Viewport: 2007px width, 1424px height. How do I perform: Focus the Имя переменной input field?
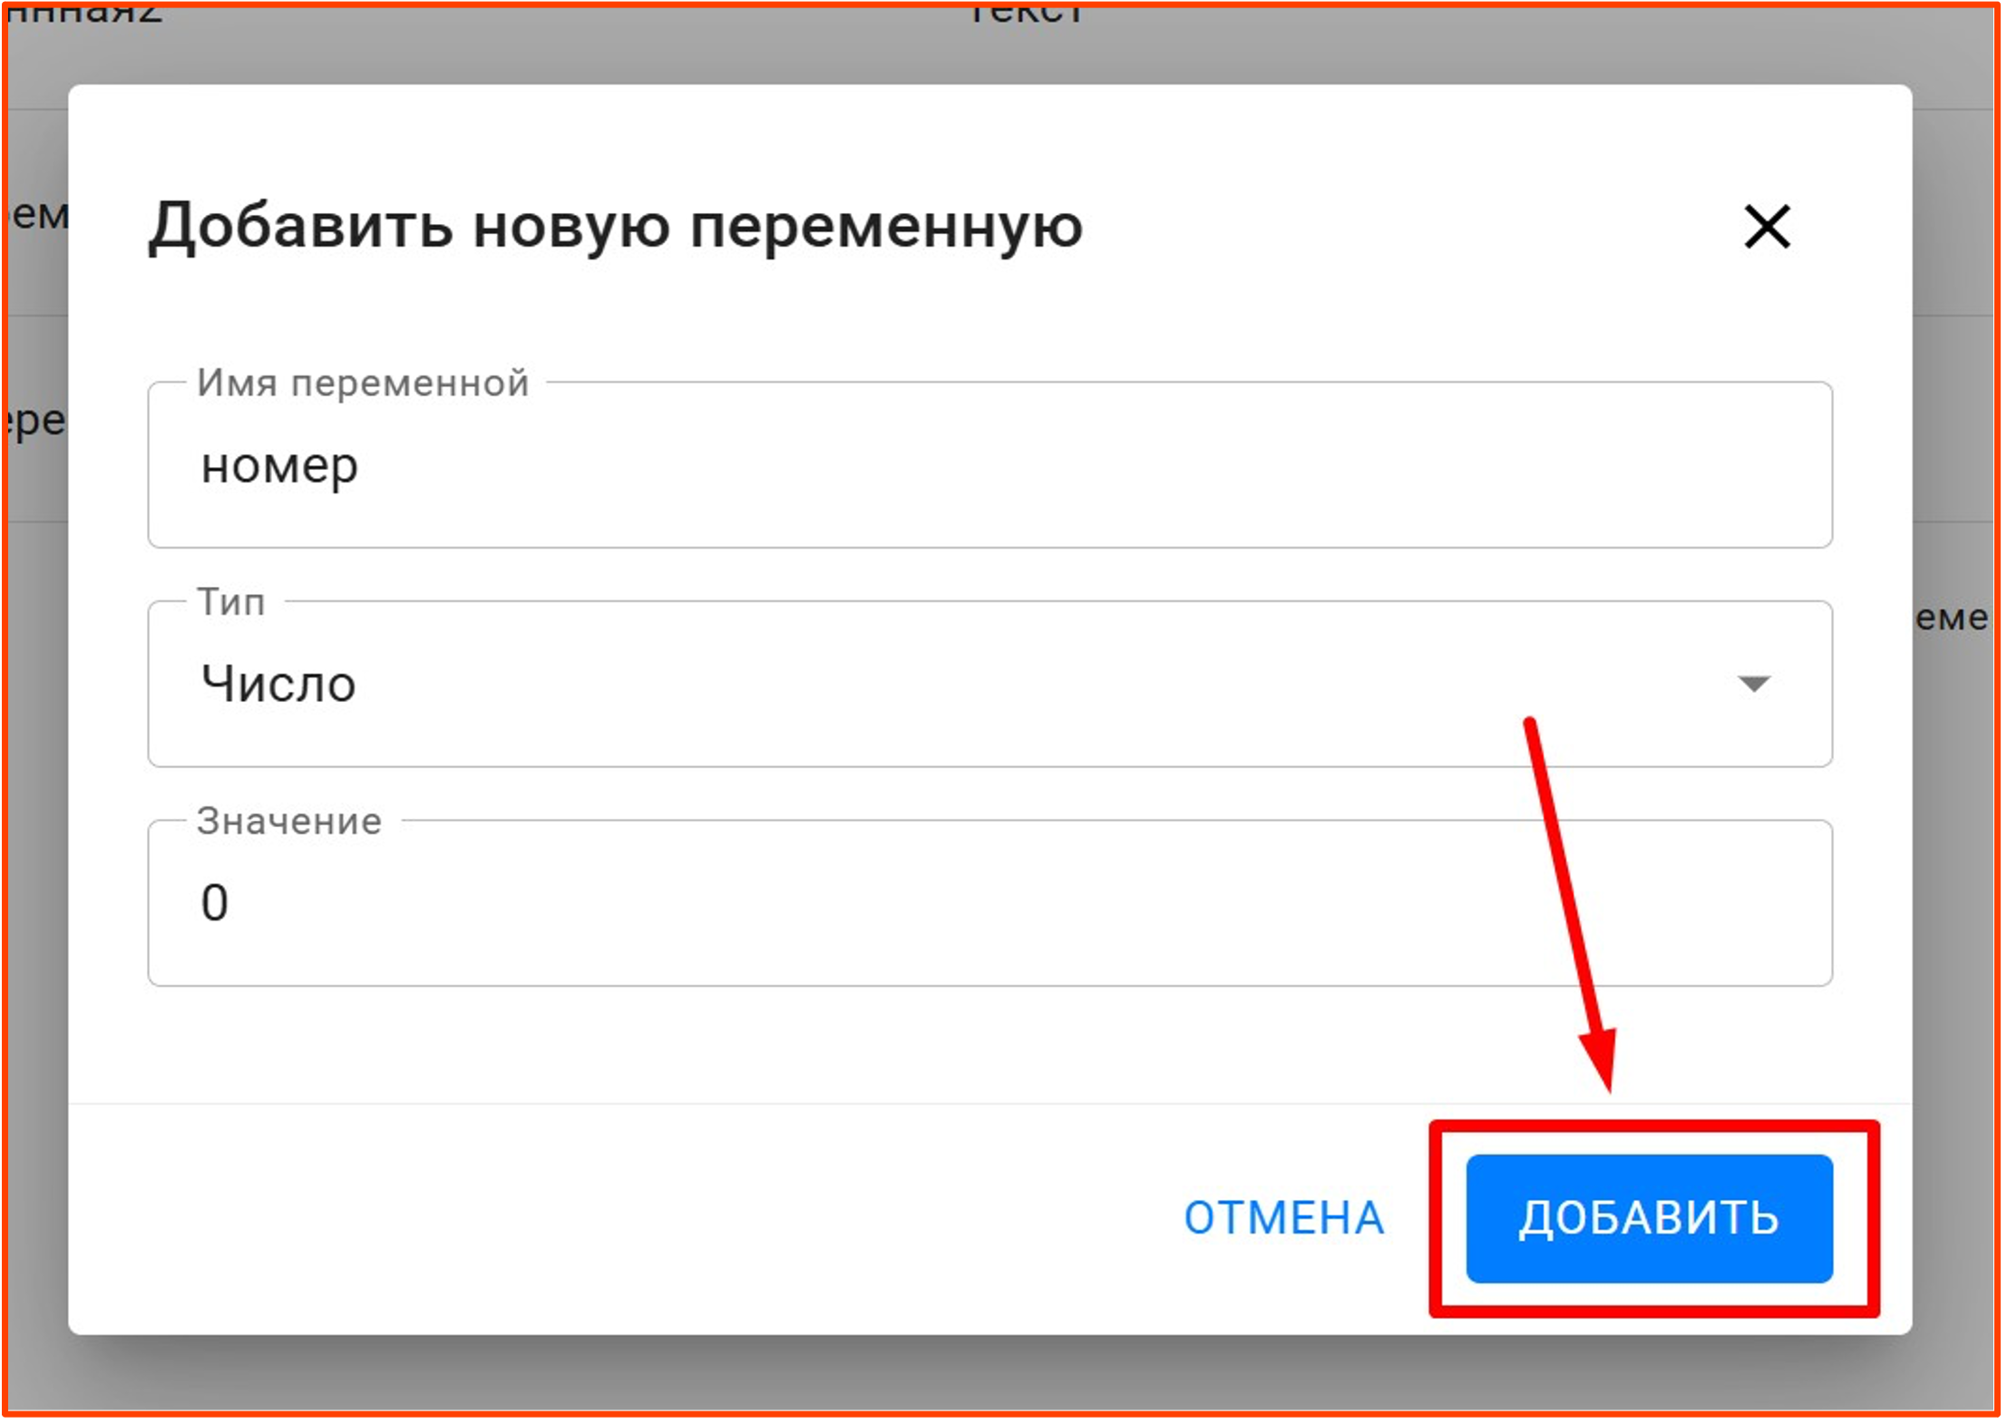(x=989, y=465)
